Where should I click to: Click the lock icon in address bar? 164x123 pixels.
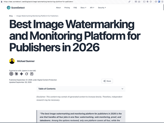(x=2, y=2)
